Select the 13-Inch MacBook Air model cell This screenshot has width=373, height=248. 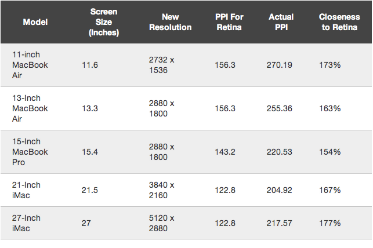30,108
